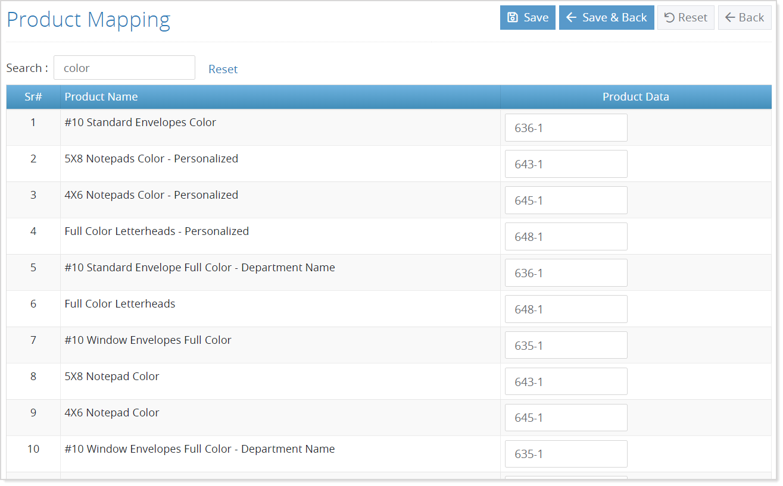This screenshot has height=486, width=783.
Task: Click inside the search field containing color
Action: click(x=124, y=67)
